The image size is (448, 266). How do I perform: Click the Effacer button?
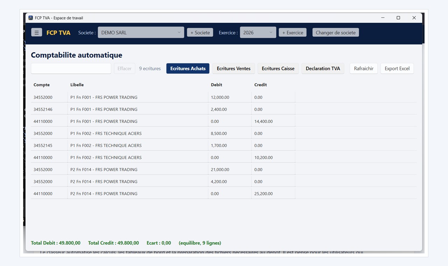pyautogui.click(x=124, y=69)
